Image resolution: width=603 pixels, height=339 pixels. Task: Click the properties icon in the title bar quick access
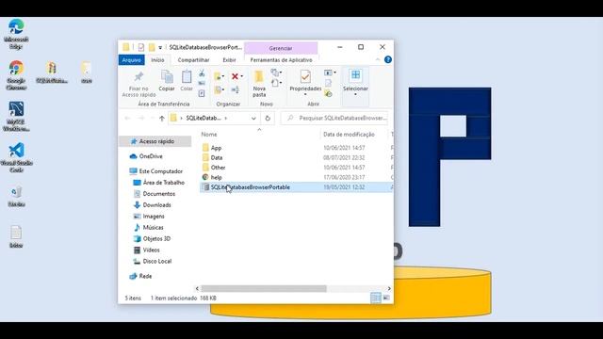141,47
